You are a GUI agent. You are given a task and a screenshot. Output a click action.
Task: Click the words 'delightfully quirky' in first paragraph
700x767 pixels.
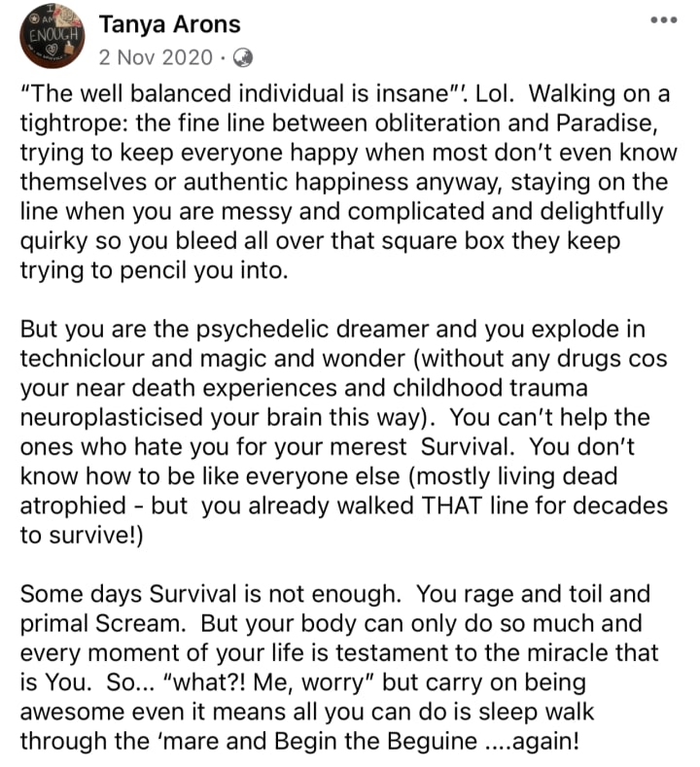(x=341, y=226)
